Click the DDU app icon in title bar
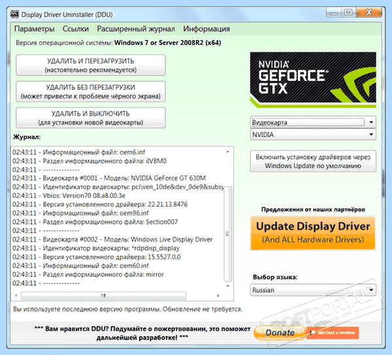392x355 pixels. tap(15, 14)
